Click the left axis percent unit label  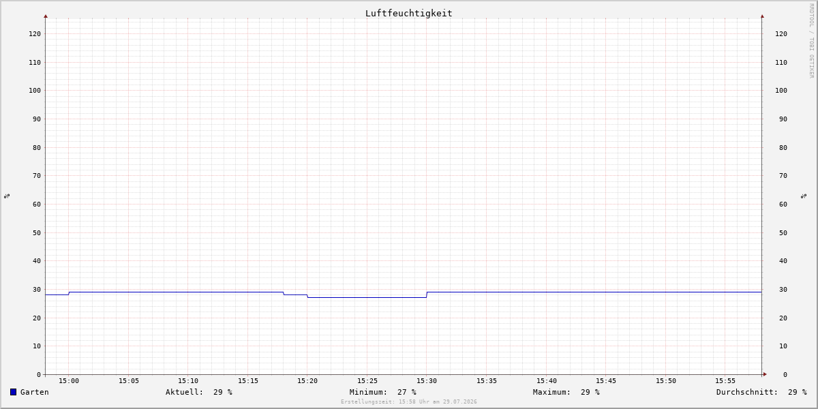click(7, 196)
